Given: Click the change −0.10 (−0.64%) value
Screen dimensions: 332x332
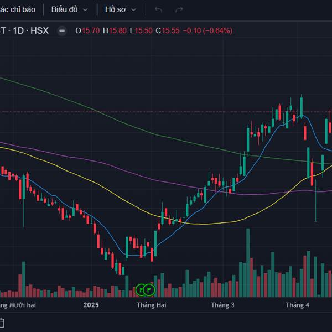Looking at the screenshot, I should click(207, 30).
